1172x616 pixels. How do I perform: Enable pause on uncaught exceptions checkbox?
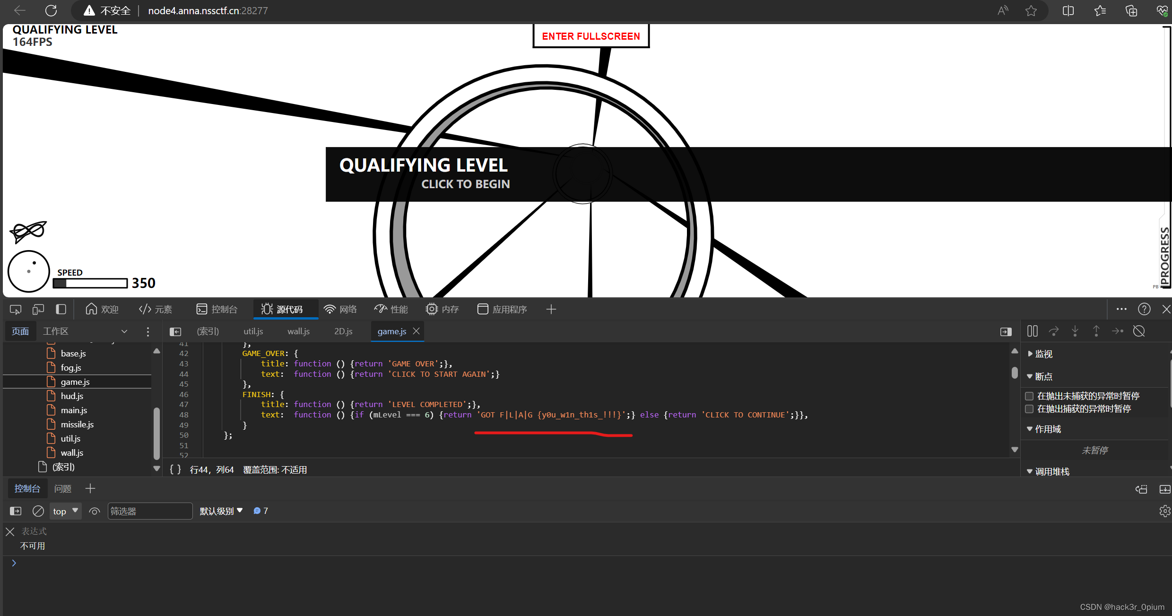[x=1029, y=396]
